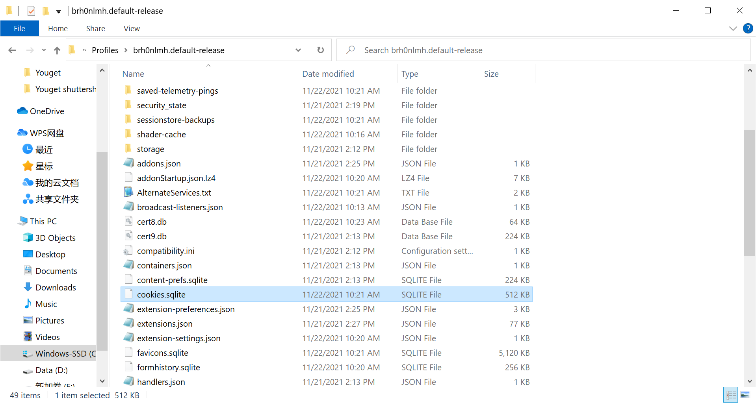Open Music folder in navigation pane
Image resolution: width=756 pixels, height=403 pixels.
point(46,304)
